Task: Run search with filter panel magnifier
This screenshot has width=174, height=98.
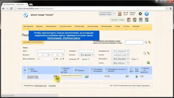Action: [145, 53]
